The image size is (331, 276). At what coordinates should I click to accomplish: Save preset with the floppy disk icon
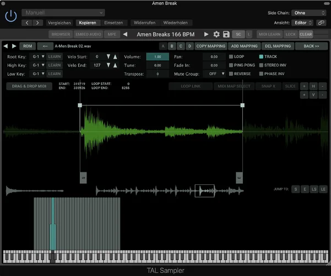226,34
